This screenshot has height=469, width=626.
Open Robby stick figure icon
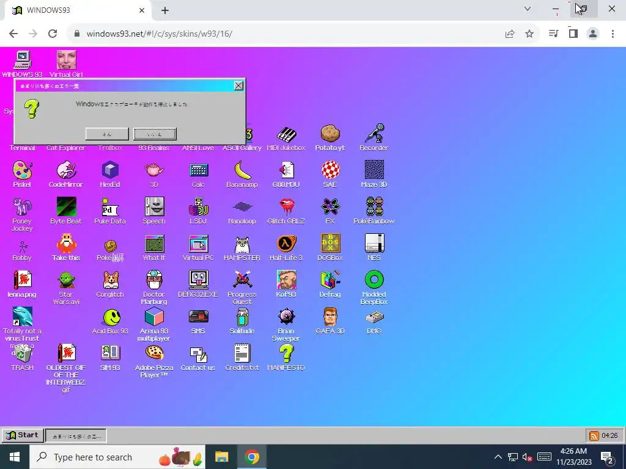tap(23, 247)
